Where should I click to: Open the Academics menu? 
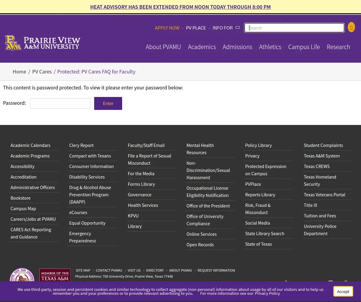[202, 47]
